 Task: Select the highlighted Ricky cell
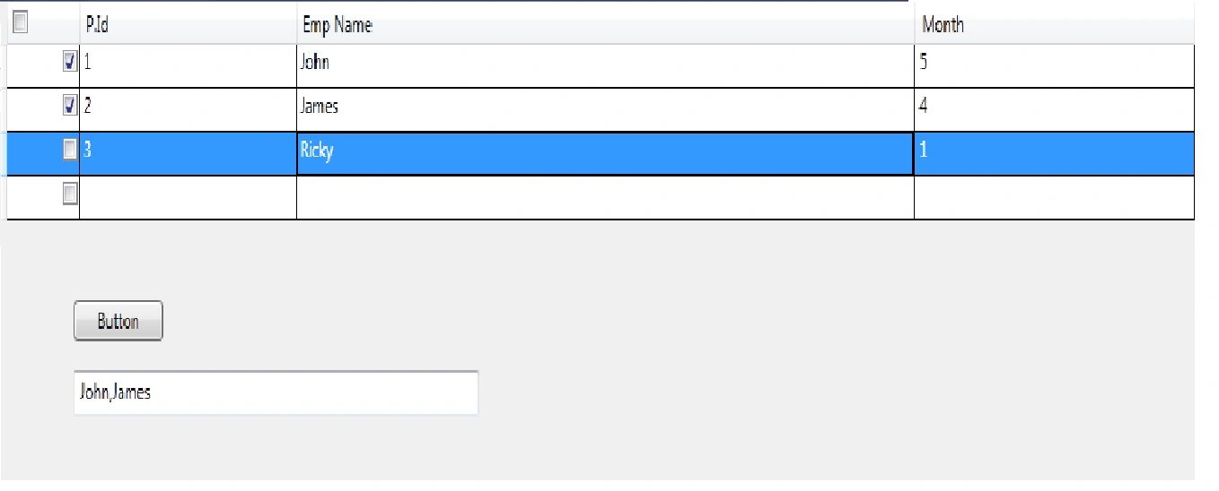tap(605, 153)
